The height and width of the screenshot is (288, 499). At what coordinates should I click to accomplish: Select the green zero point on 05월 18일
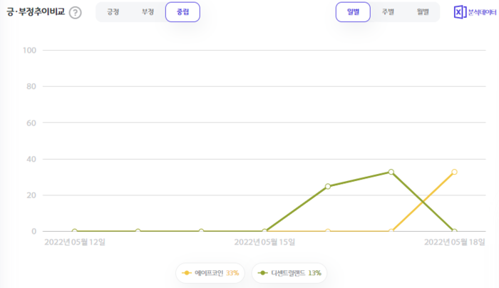point(454,231)
